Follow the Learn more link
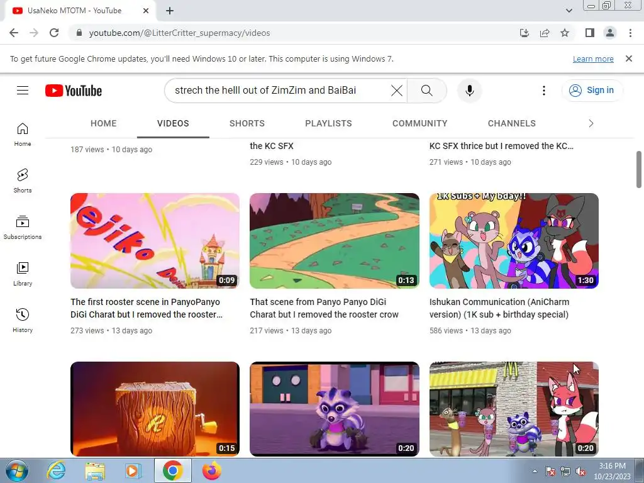This screenshot has height=483, width=644. pyautogui.click(x=593, y=58)
